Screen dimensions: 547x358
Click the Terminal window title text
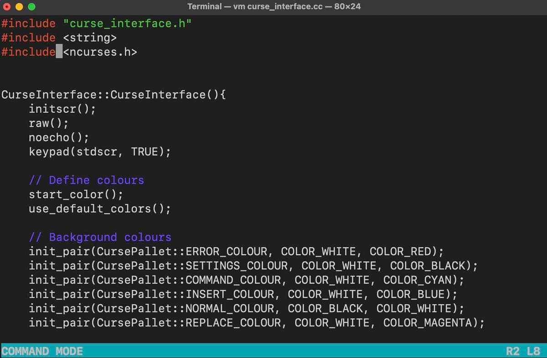273,6
